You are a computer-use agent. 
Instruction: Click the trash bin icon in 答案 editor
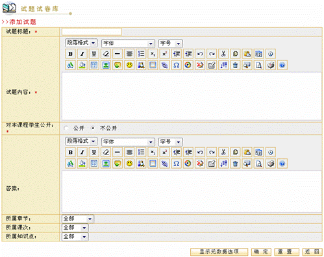(x=235, y=164)
